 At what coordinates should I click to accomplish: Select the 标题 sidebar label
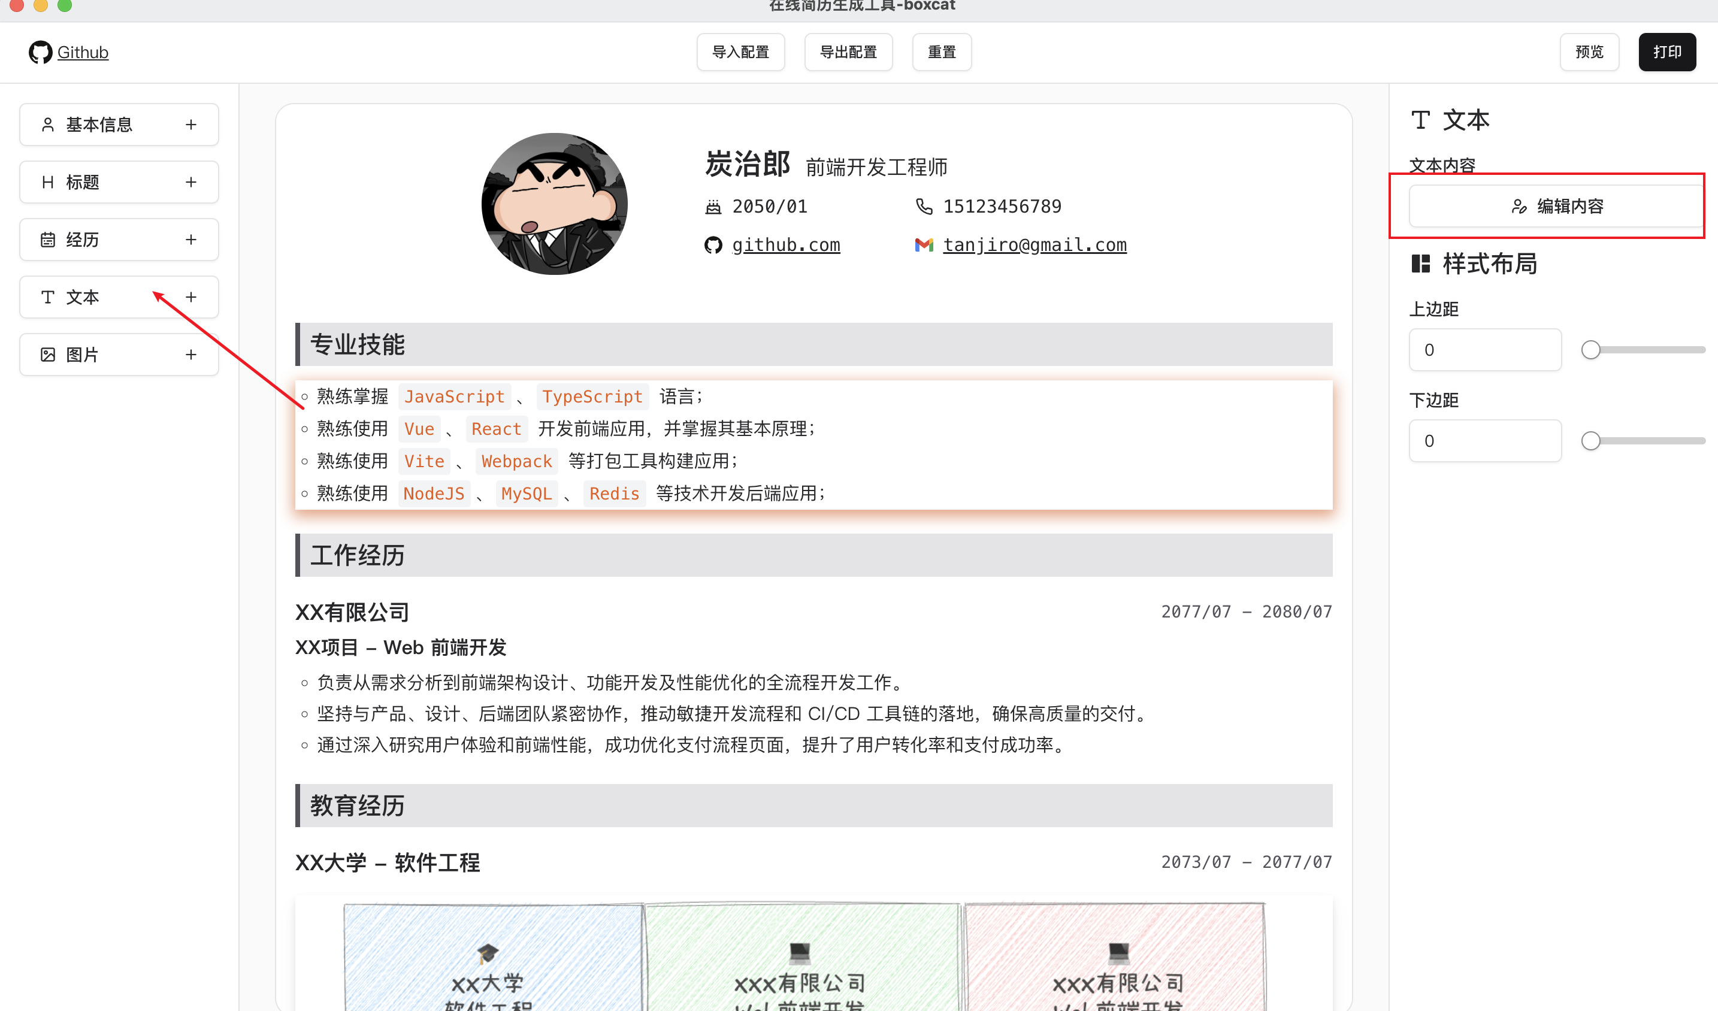click(83, 181)
